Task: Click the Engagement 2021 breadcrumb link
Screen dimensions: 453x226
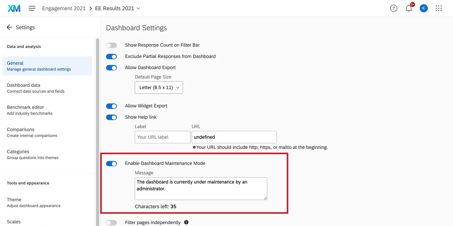Action: coord(64,9)
